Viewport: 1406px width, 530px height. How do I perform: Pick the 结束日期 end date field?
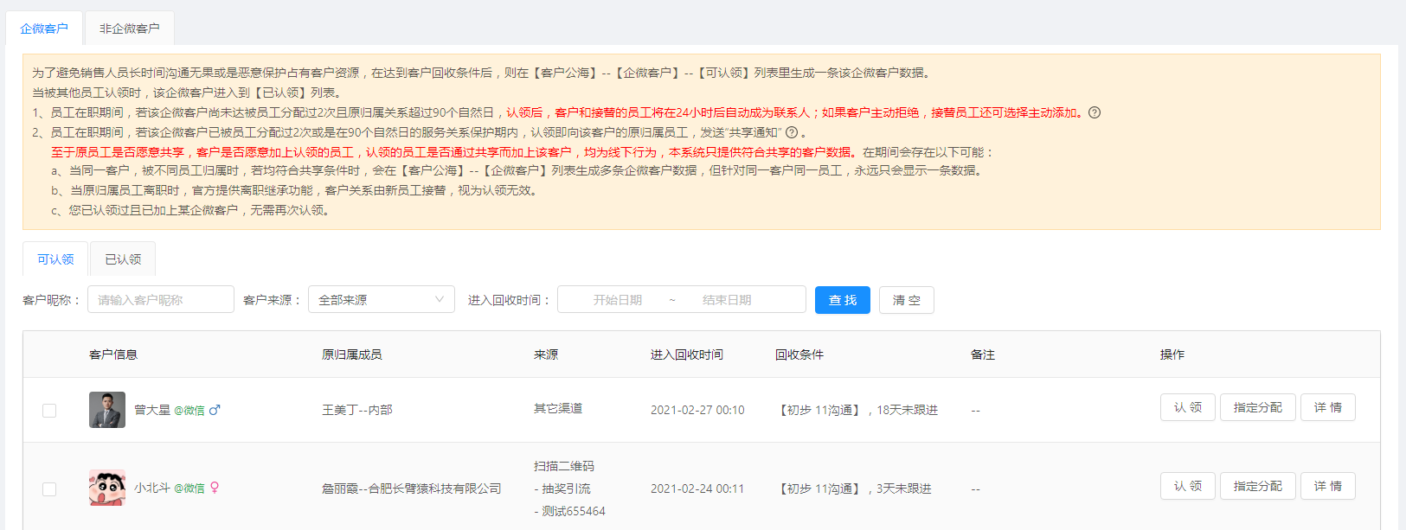[727, 300]
